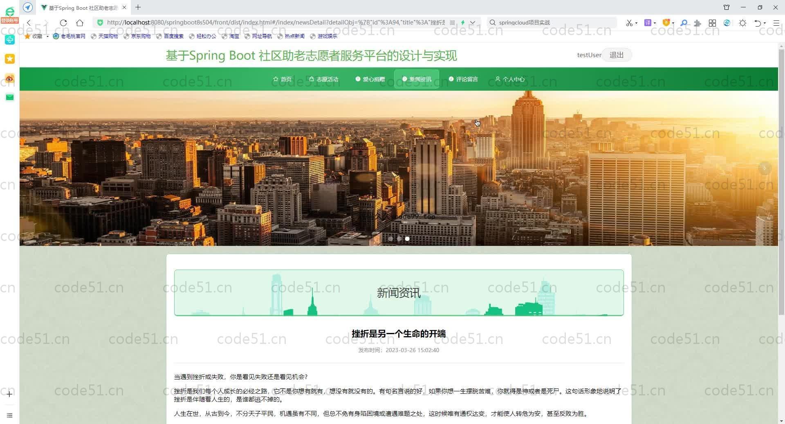Expand the undo closed-tab dropdown arrow

pos(765,23)
